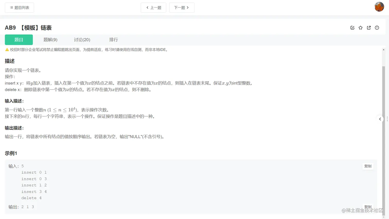This screenshot has width=389, height=219.
Task: Click the scrollbar down arrow
Action: (384, 217)
